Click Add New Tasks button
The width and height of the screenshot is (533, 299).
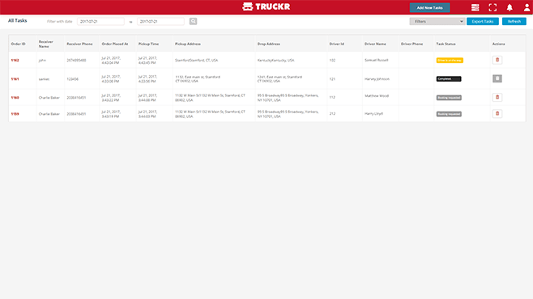coord(429,7)
